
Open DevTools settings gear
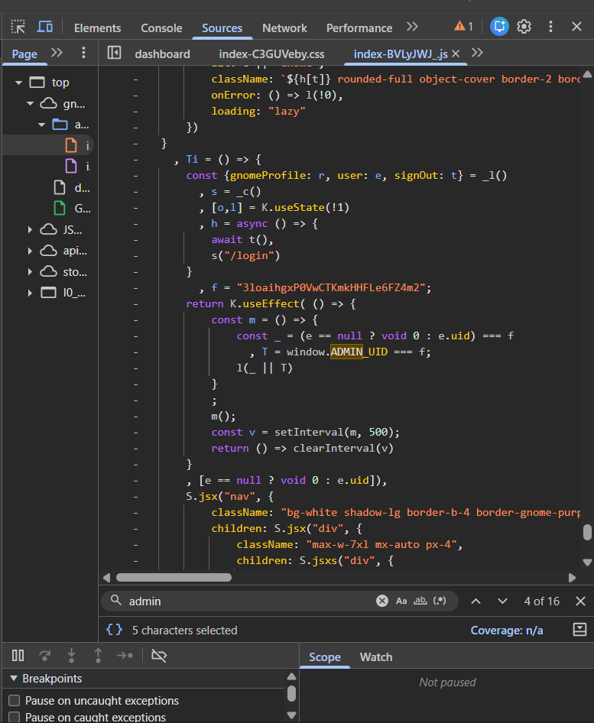(x=524, y=27)
